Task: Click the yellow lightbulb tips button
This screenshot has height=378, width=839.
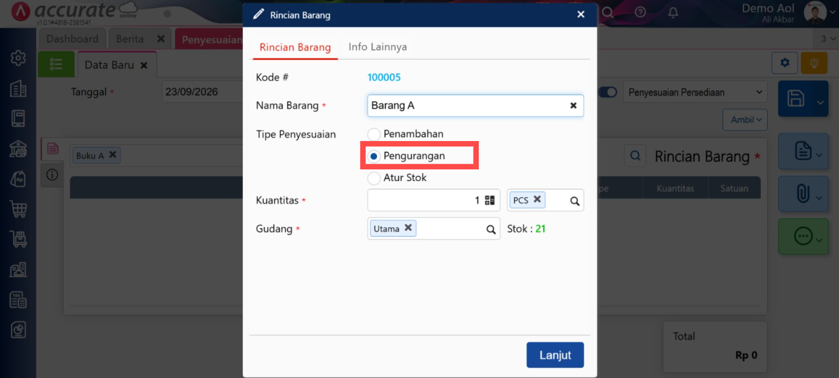Action: [x=814, y=63]
